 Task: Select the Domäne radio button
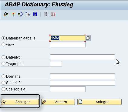3,76
